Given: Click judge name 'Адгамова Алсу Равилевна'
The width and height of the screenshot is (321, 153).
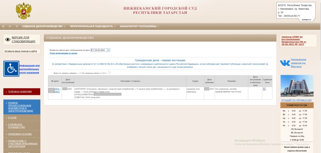Looking at the screenshot, I should point(193,90).
